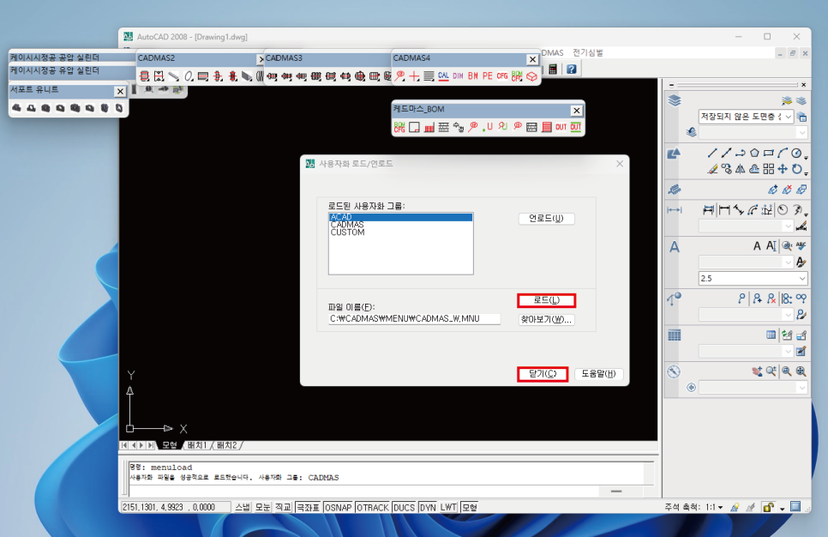Click the red crosshair icon in CADMAS4 toolbar
The height and width of the screenshot is (537, 828).
415,76
